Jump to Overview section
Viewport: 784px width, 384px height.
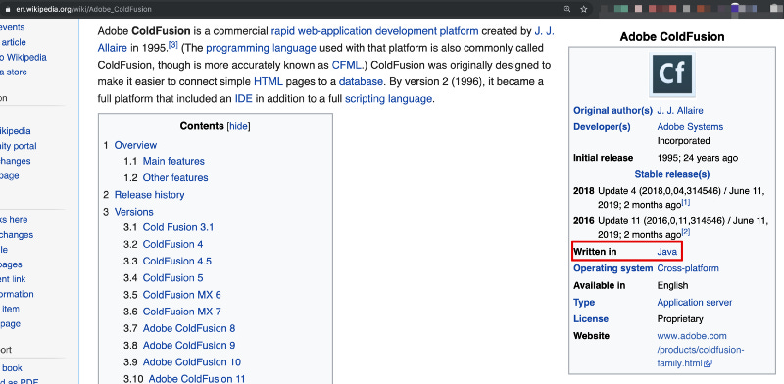[135, 145]
